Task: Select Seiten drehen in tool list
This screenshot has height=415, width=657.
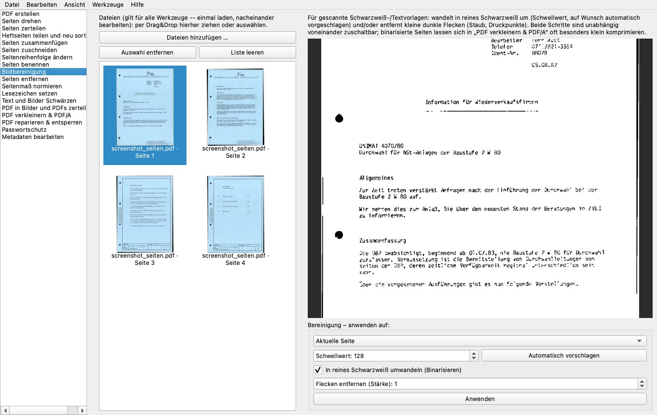Action: tap(43, 21)
